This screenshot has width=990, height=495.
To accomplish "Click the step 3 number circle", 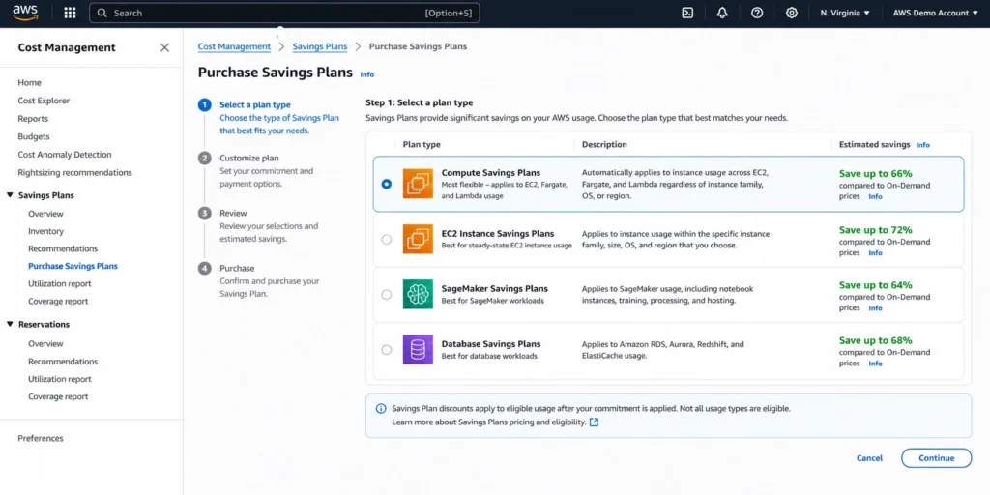I will (205, 214).
